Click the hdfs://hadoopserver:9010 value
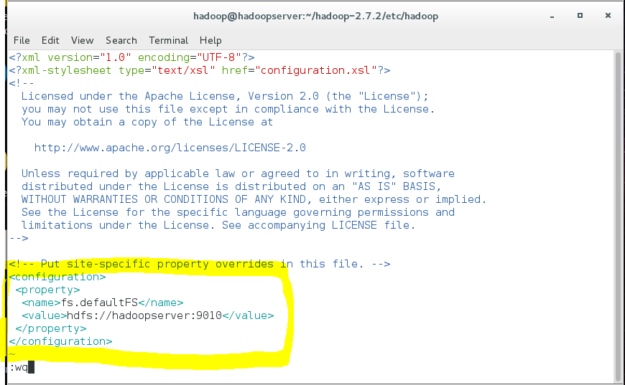This screenshot has width=625, height=385. tap(144, 315)
